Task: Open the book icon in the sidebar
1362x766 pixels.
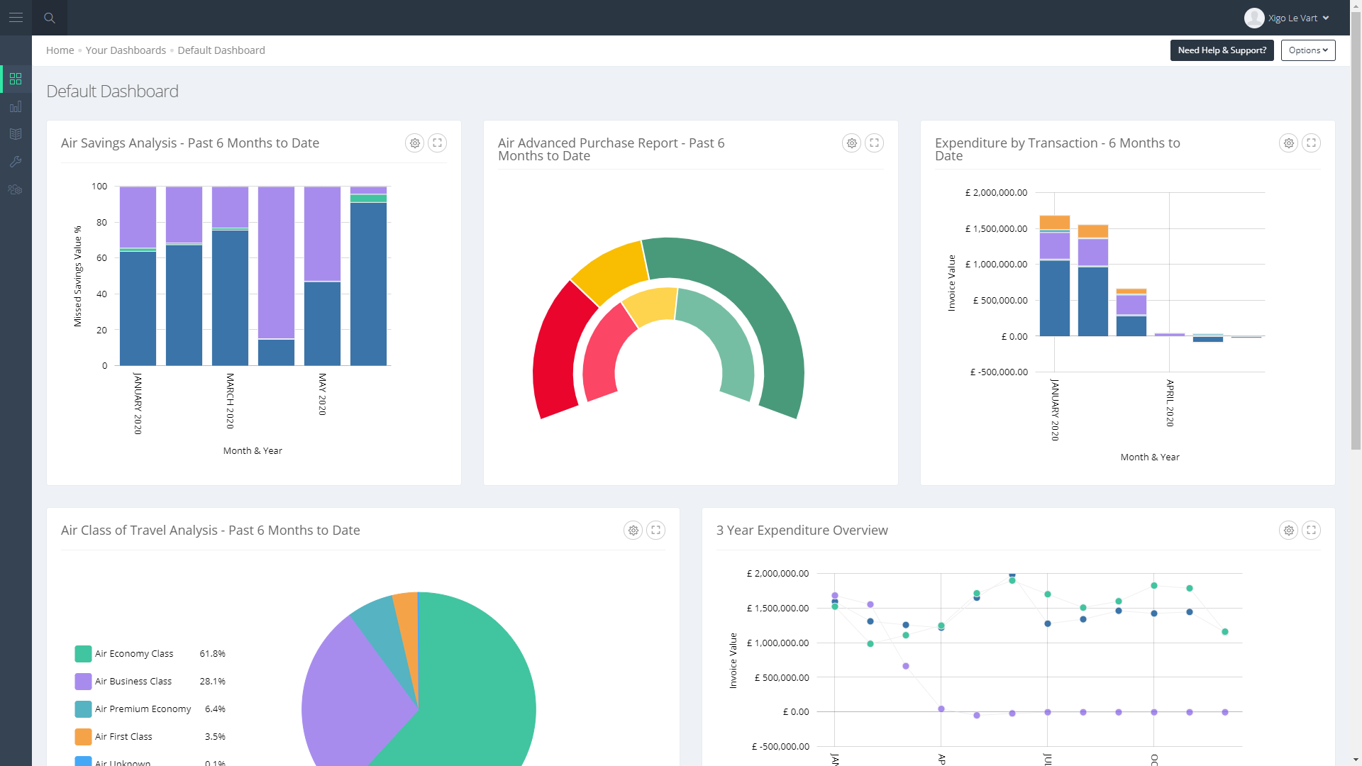Action: pyautogui.click(x=16, y=134)
